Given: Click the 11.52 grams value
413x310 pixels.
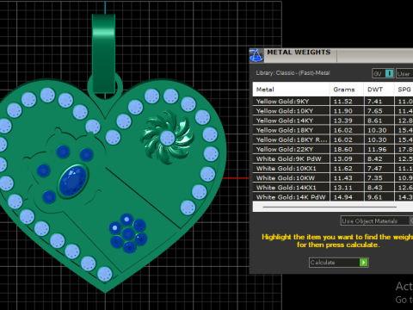Looking at the screenshot, I should pos(342,102).
